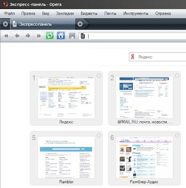This screenshot has width=186, height=188.
Task: Remove the Рамблер-Аудио speed dial entry
Action: click(177, 136)
